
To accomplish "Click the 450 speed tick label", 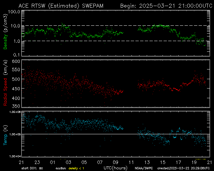I will pyautogui.click(x=16, y=89).
